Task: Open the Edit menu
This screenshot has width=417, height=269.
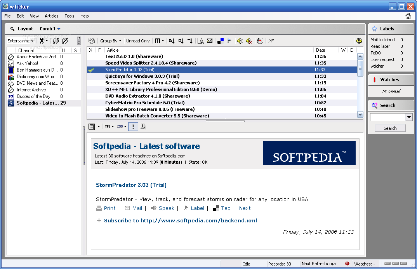Action: (20, 16)
